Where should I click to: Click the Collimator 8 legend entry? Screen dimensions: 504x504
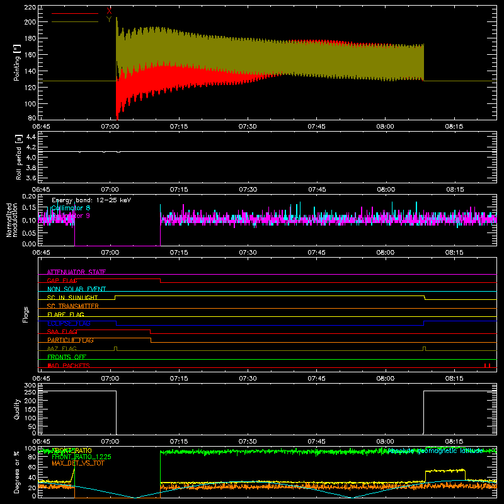tap(71, 208)
